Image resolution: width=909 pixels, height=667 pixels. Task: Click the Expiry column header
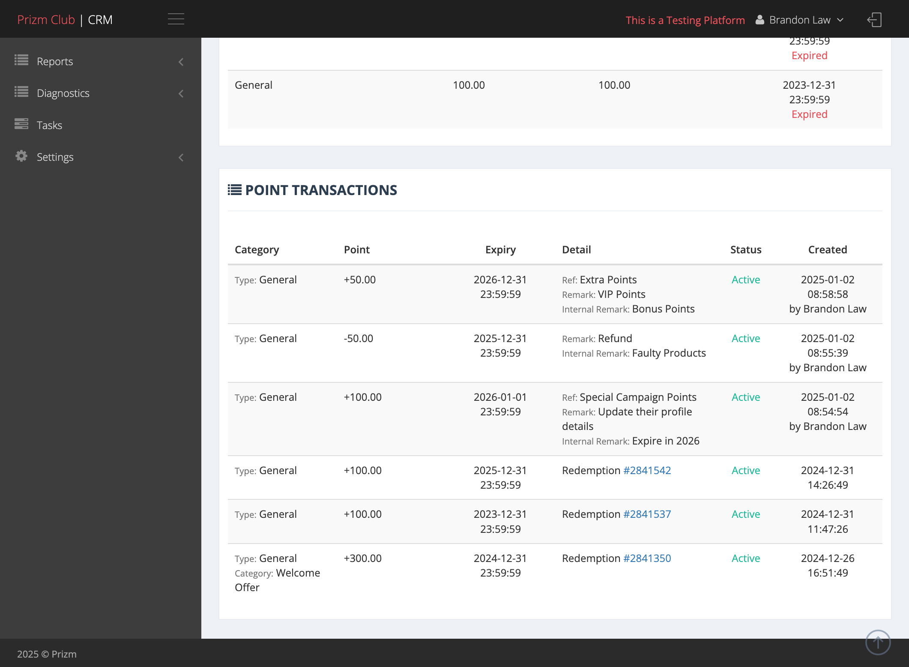coord(500,249)
